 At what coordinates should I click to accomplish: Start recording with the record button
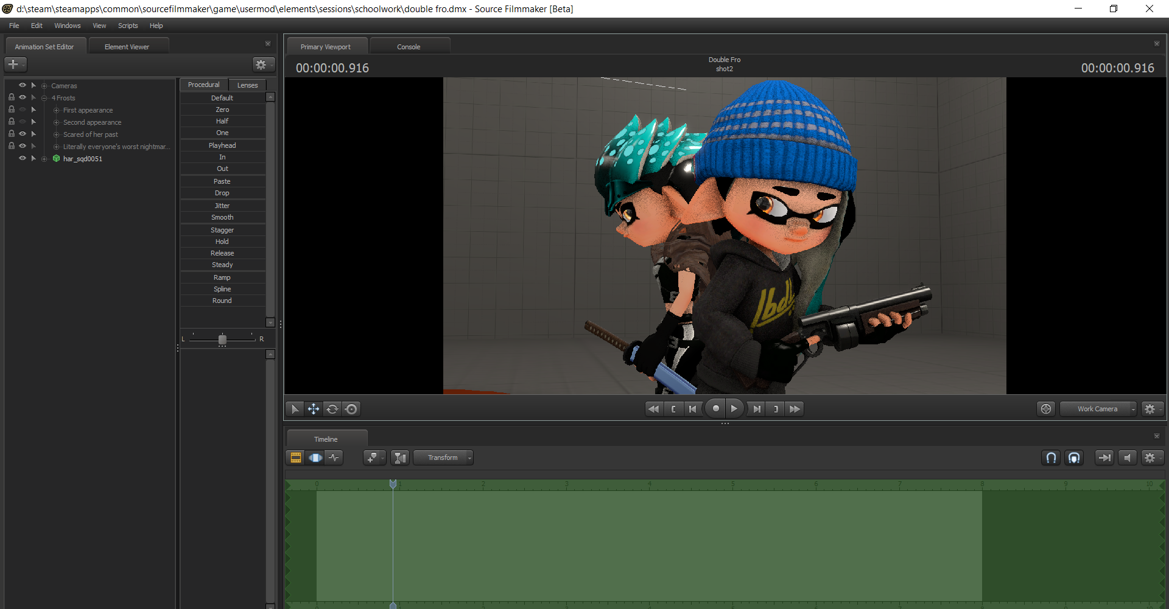[716, 409]
